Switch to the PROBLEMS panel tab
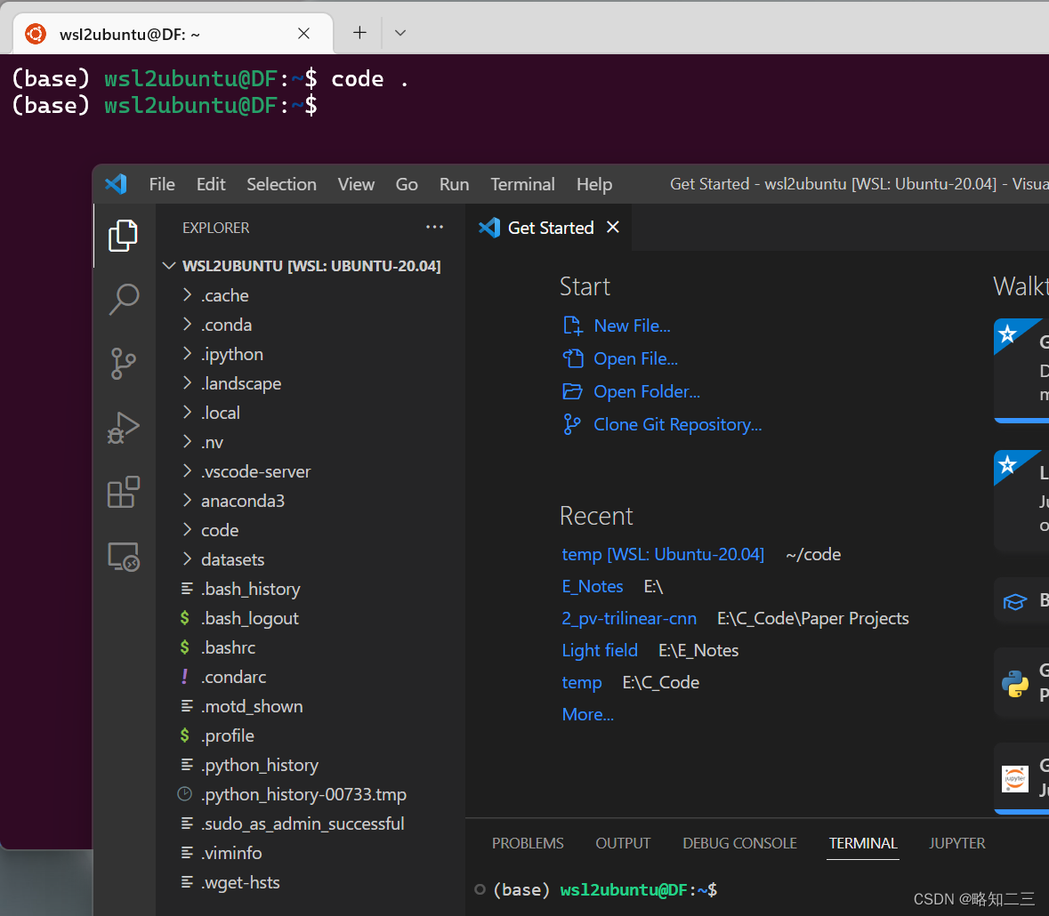Viewport: 1049px width, 916px height. tap(528, 843)
